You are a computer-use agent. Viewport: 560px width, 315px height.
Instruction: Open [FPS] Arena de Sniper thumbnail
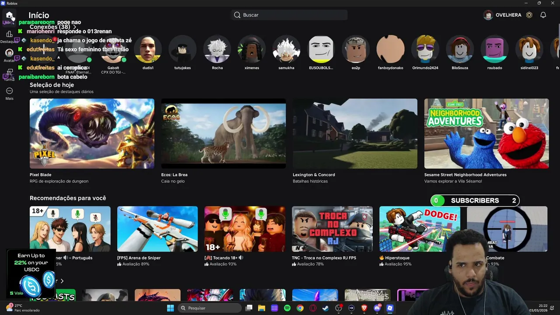click(x=157, y=229)
